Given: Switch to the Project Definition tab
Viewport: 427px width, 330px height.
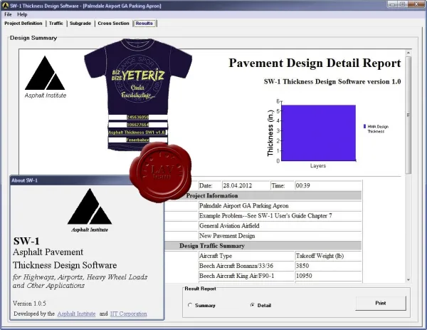Looking at the screenshot, I should pos(23,24).
